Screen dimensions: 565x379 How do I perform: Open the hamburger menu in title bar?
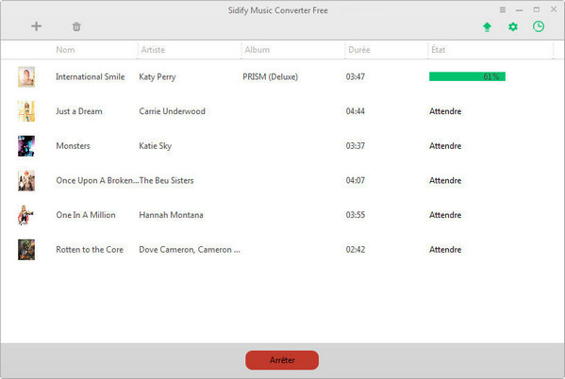pyautogui.click(x=503, y=10)
